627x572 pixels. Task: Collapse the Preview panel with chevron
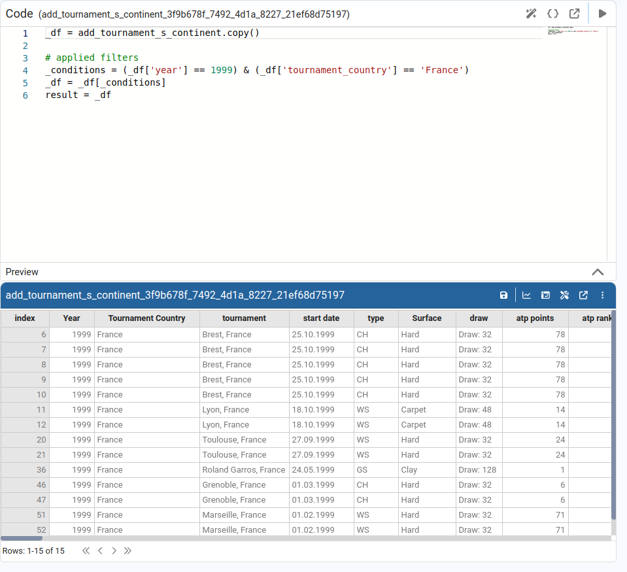[x=597, y=272]
